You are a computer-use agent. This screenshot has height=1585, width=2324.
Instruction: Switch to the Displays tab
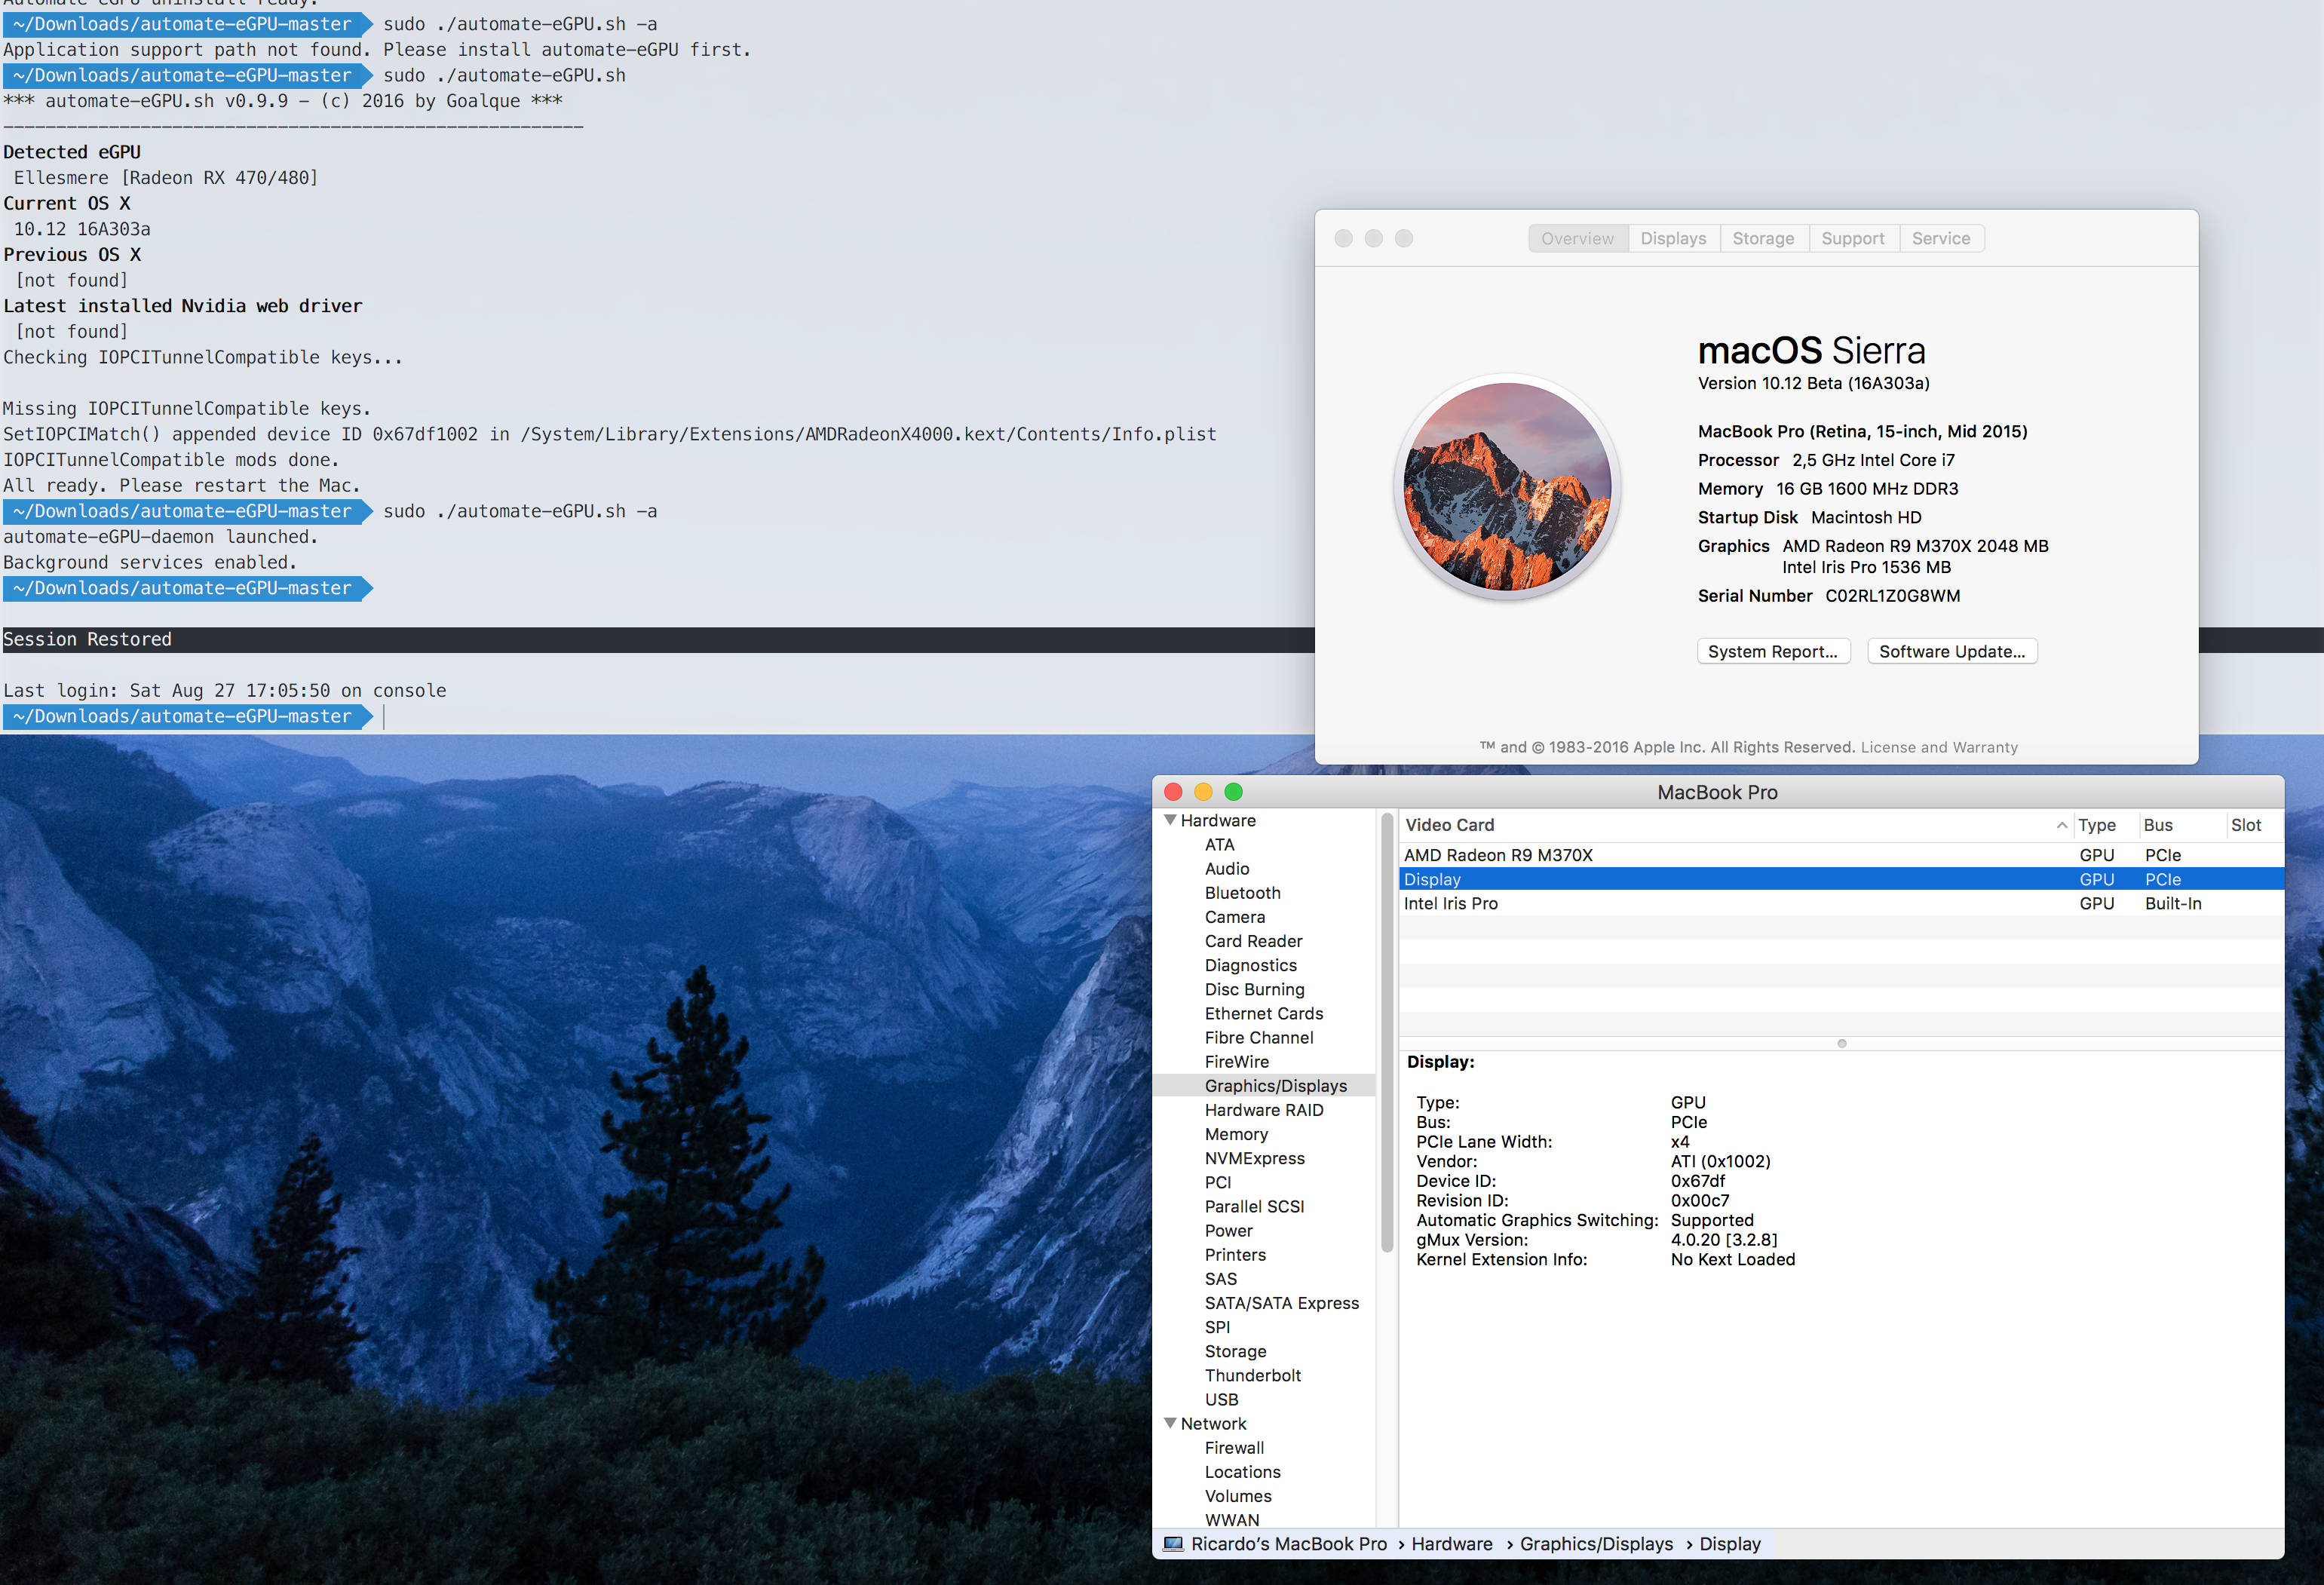click(1673, 238)
